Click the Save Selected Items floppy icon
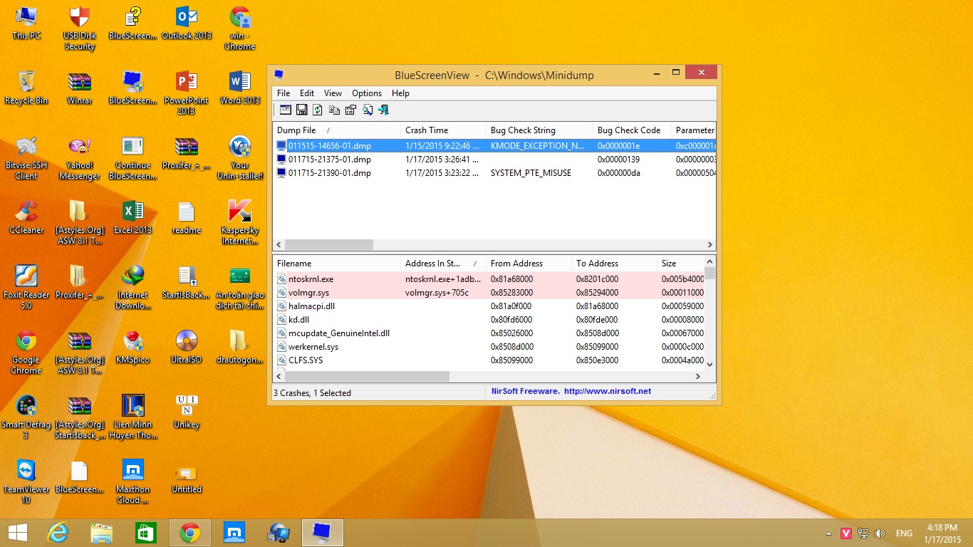 click(301, 110)
